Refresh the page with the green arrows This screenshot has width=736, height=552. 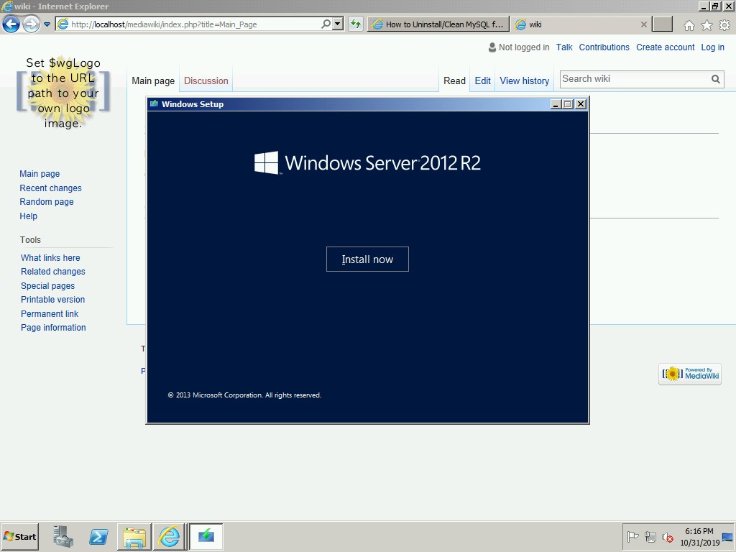[356, 24]
